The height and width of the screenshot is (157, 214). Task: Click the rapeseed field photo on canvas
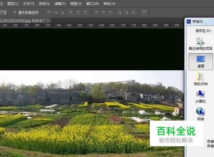(92, 114)
